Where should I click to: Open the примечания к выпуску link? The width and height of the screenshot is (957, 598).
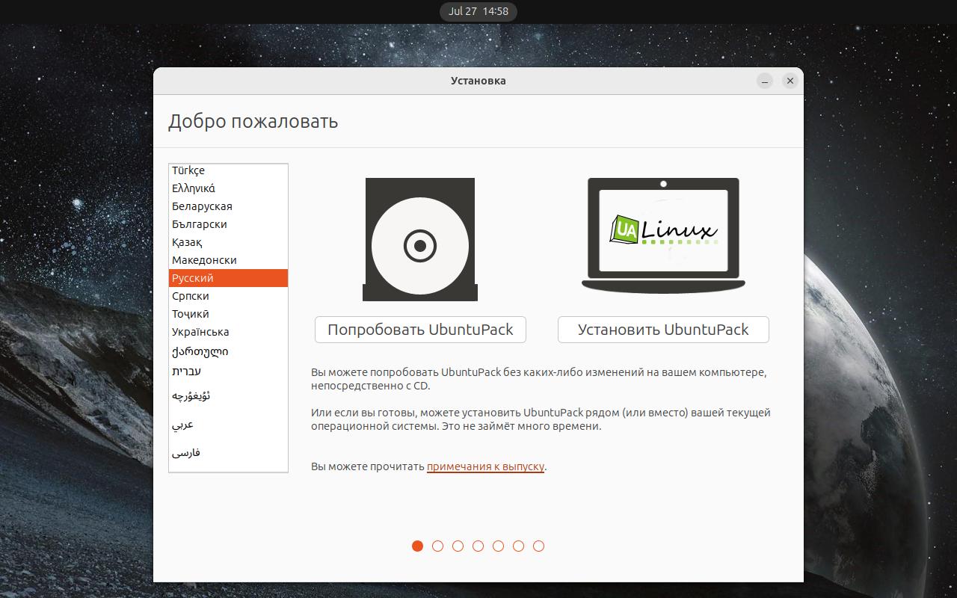pyautogui.click(x=485, y=466)
